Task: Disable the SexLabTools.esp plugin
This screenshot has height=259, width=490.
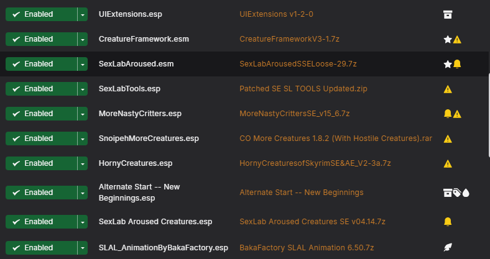Action: pos(41,89)
